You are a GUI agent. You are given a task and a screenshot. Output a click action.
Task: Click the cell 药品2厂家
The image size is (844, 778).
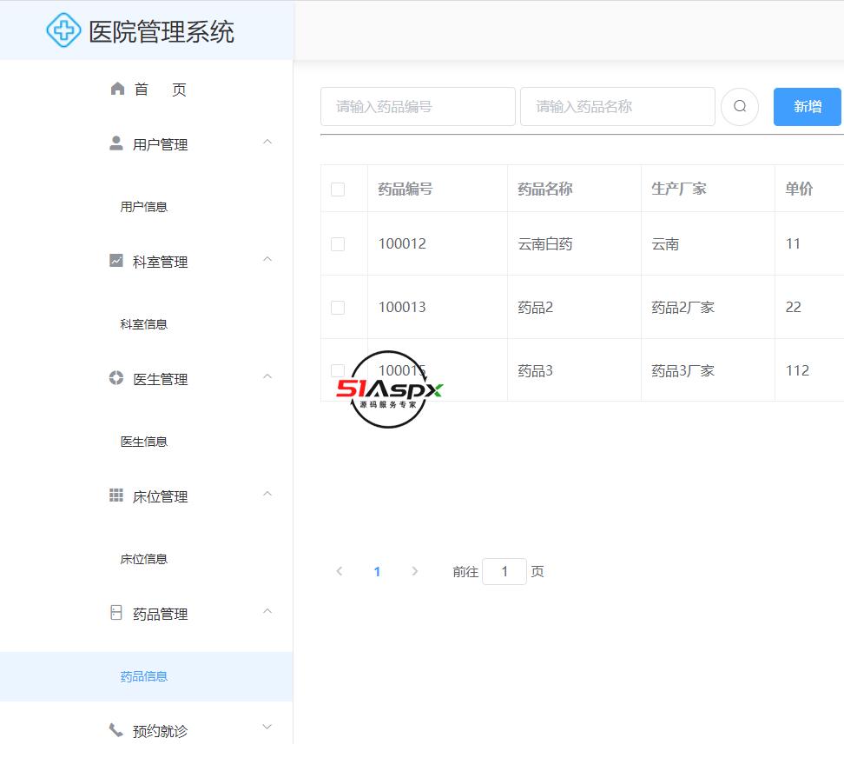pyautogui.click(x=683, y=308)
